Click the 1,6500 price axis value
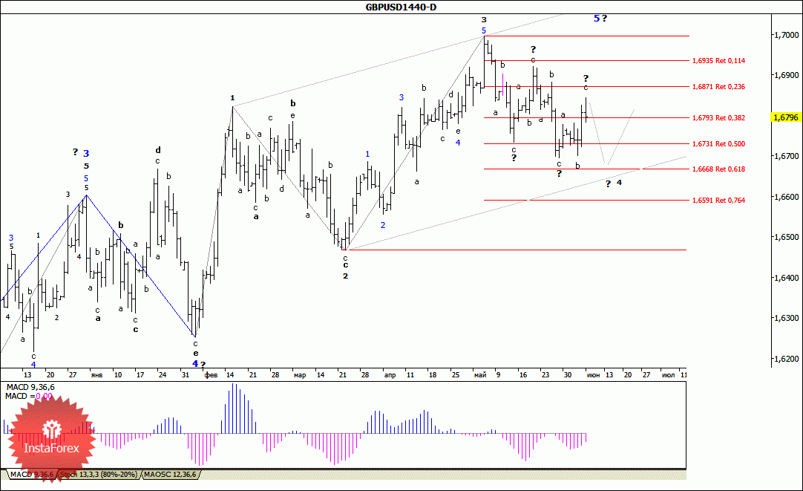803x491 pixels. point(786,237)
